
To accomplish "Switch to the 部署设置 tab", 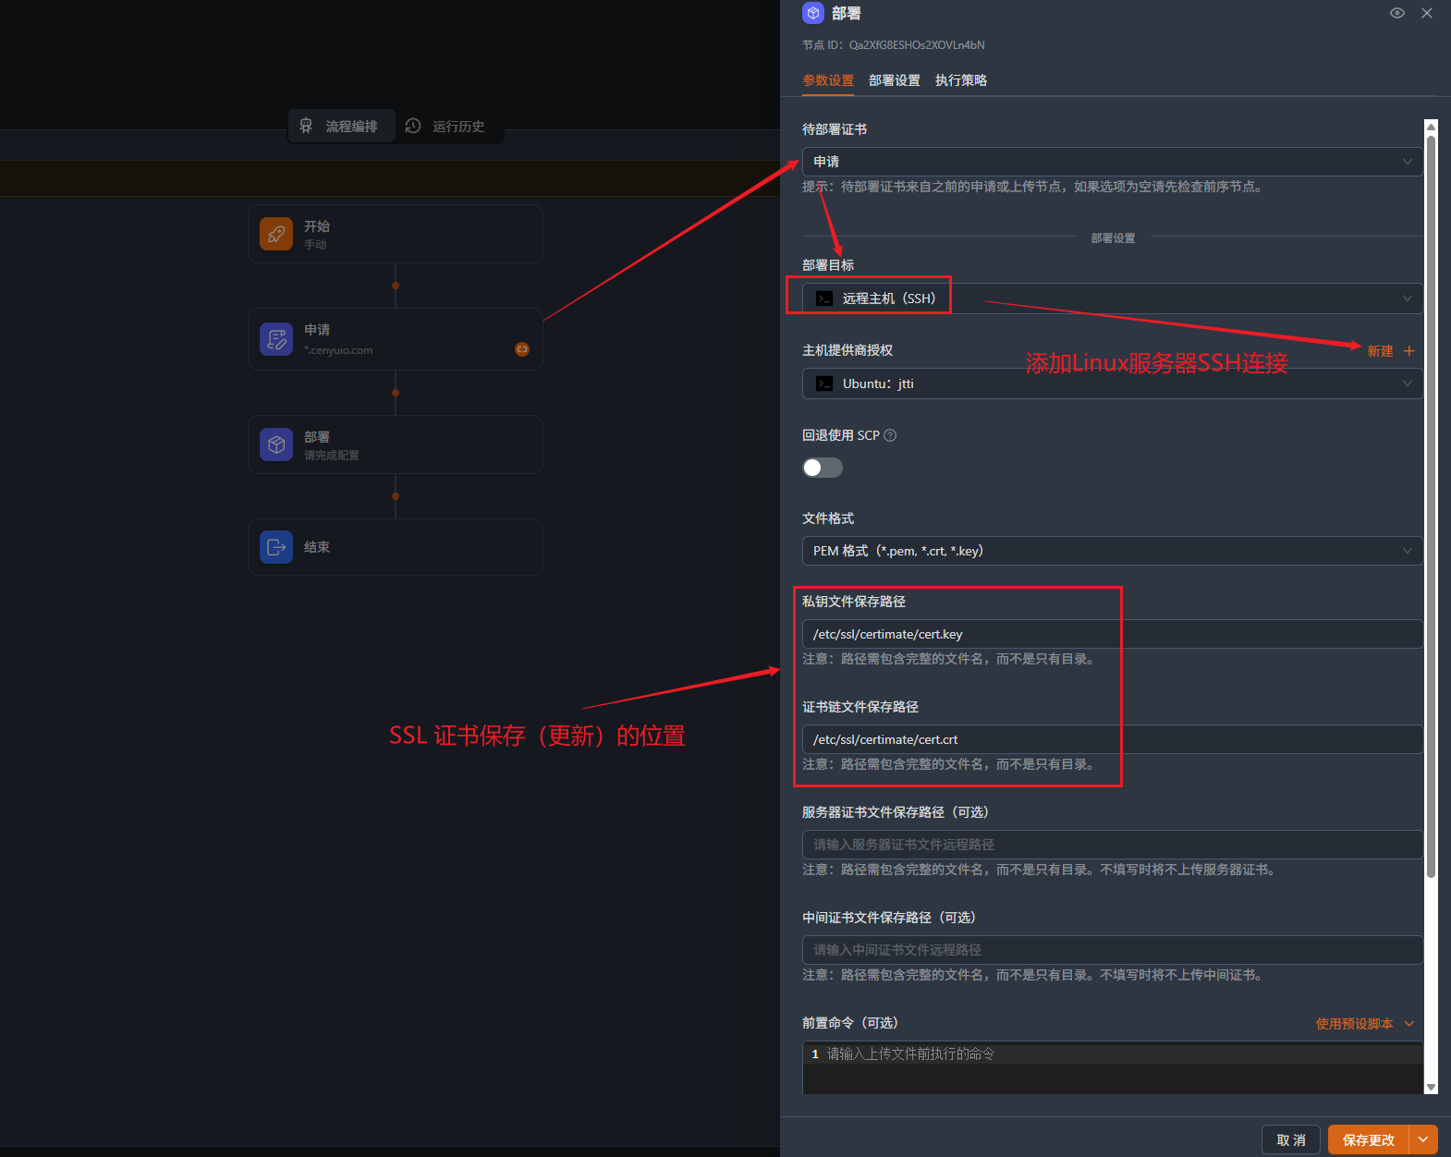I will click(894, 80).
